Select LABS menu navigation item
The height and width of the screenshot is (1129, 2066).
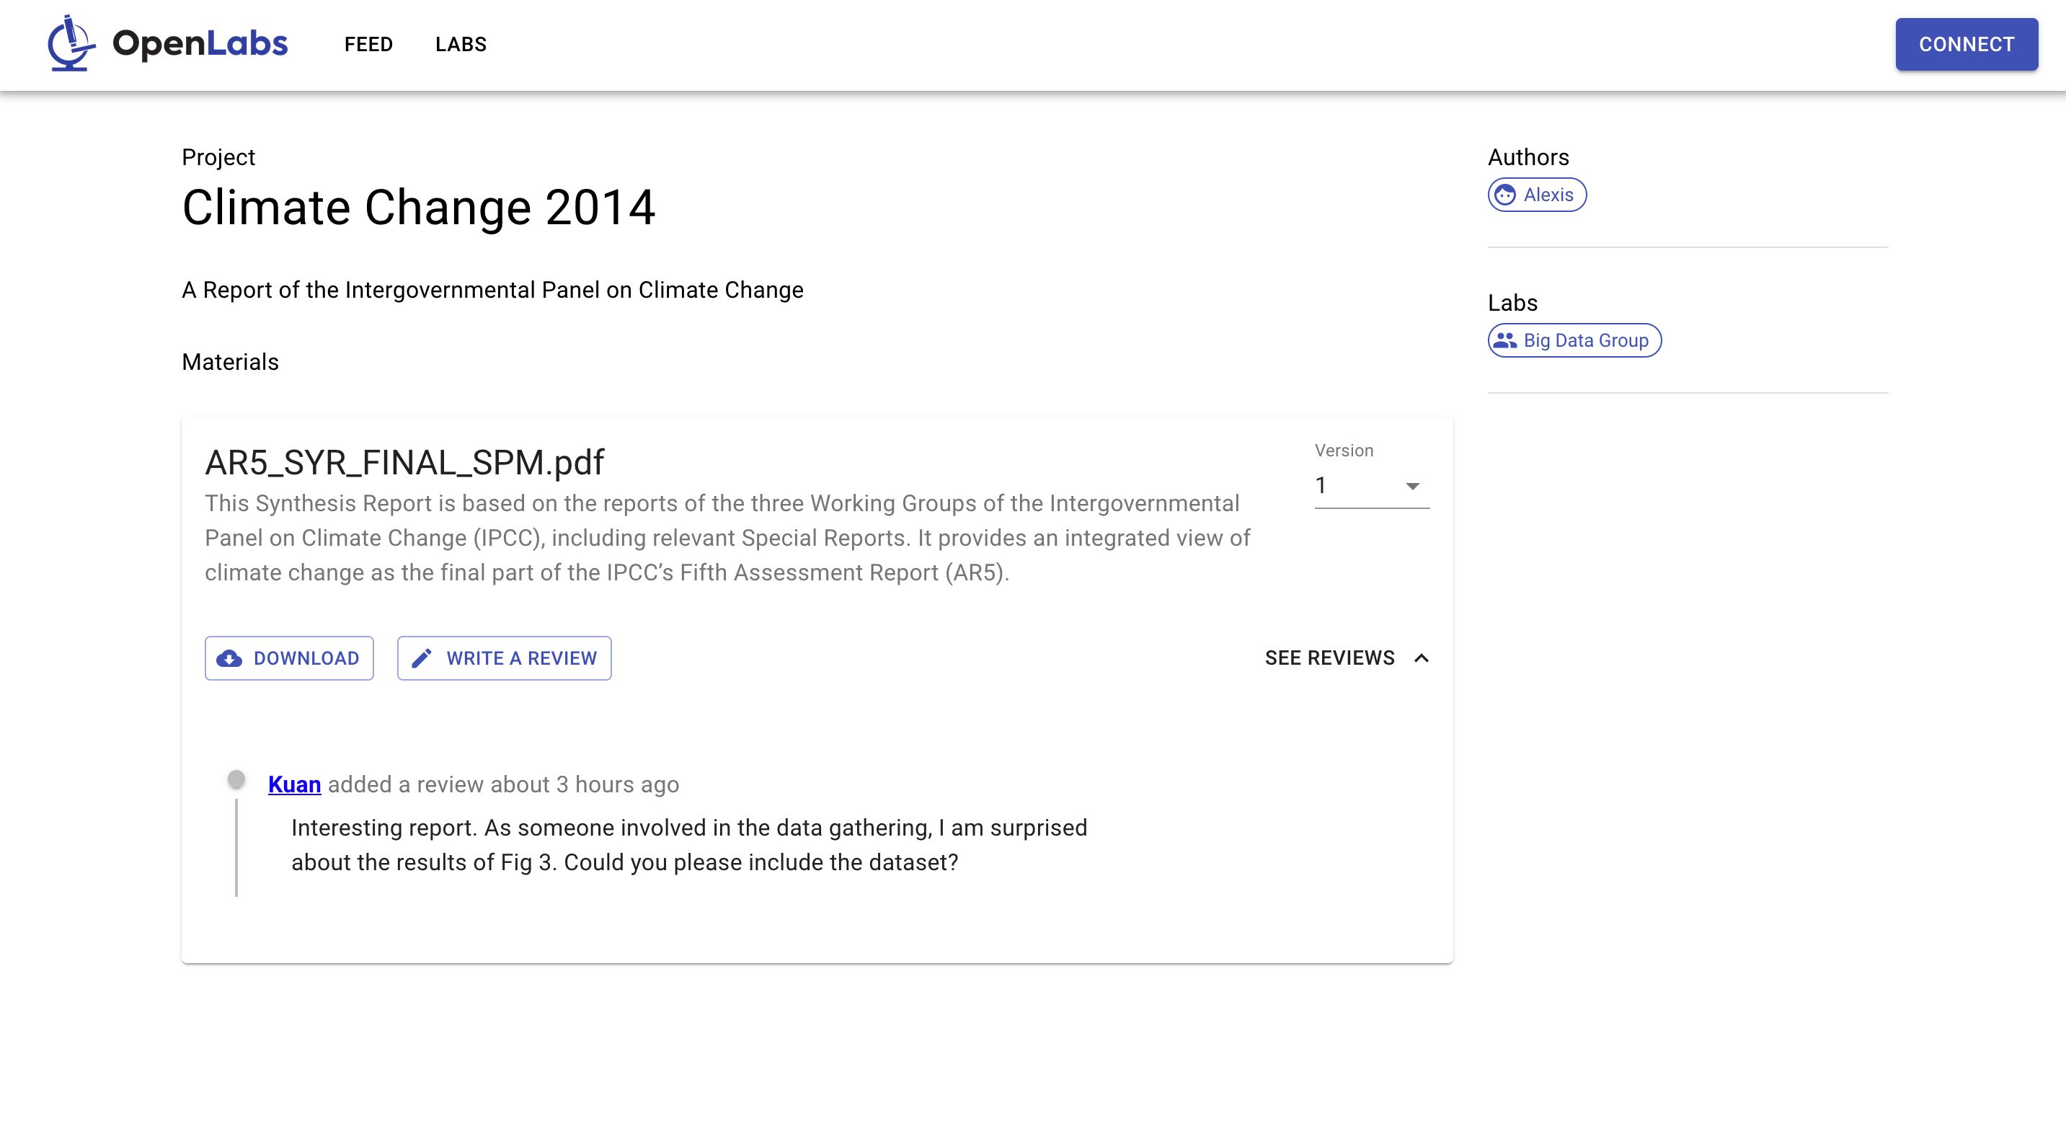pyautogui.click(x=461, y=45)
